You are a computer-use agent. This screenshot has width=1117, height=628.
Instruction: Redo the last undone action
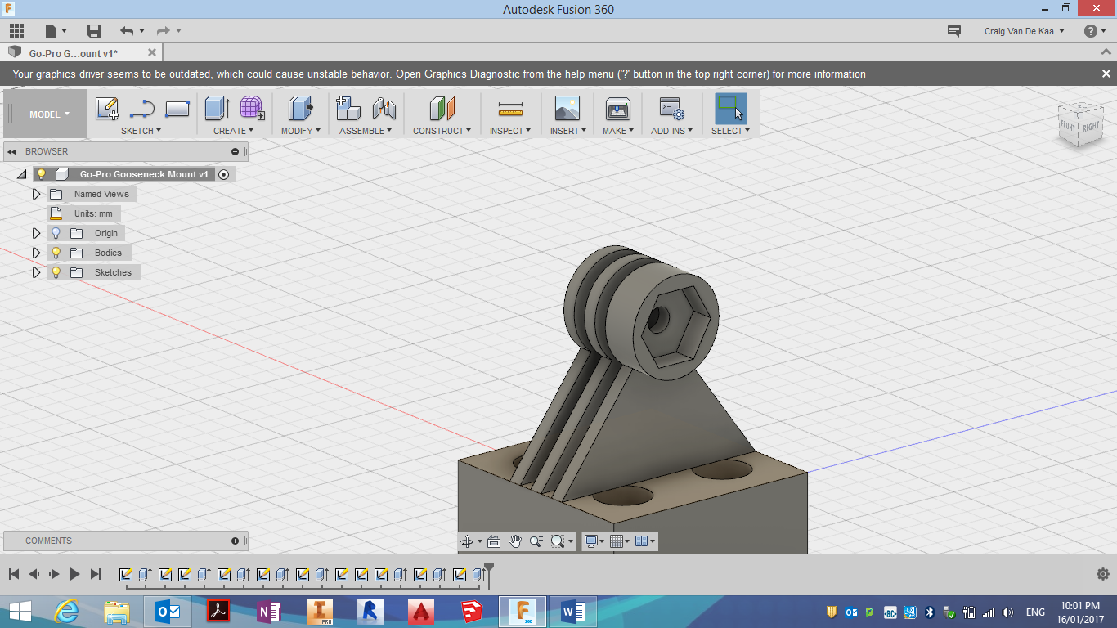164,31
